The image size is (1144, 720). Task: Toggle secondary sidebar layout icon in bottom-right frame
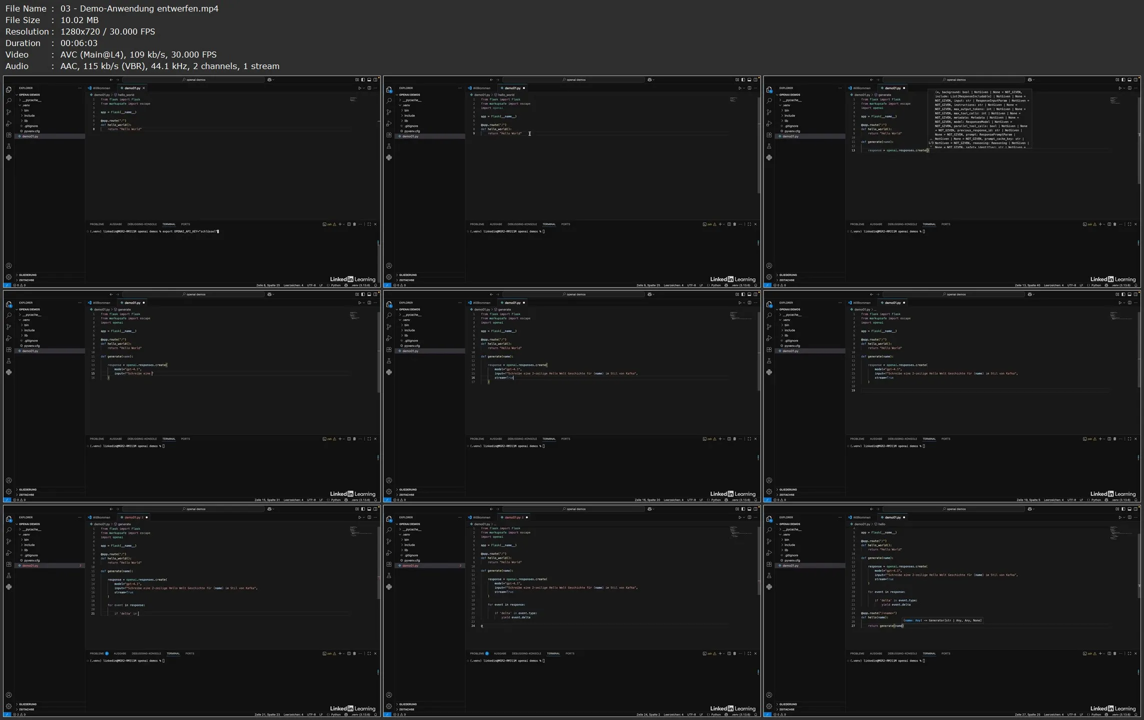(1135, 509)
